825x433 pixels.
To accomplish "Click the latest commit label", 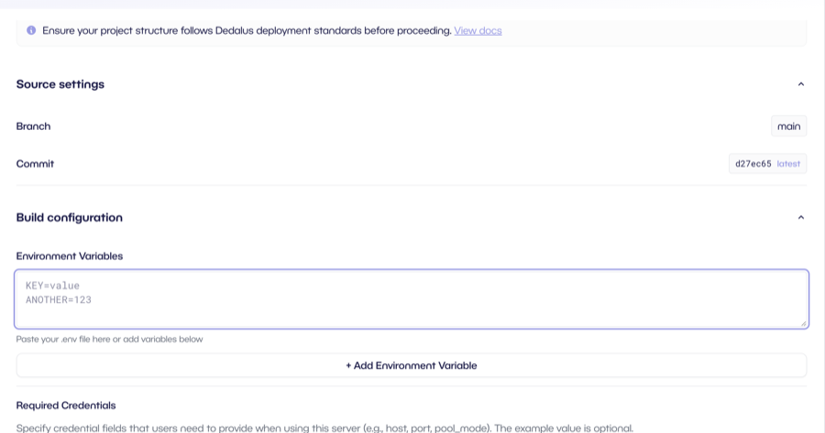I will coord(788,164).
